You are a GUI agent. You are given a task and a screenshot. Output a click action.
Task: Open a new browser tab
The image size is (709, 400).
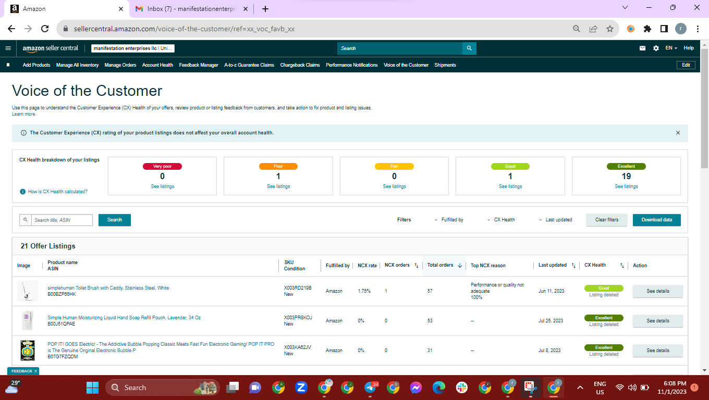click(265, 9)
